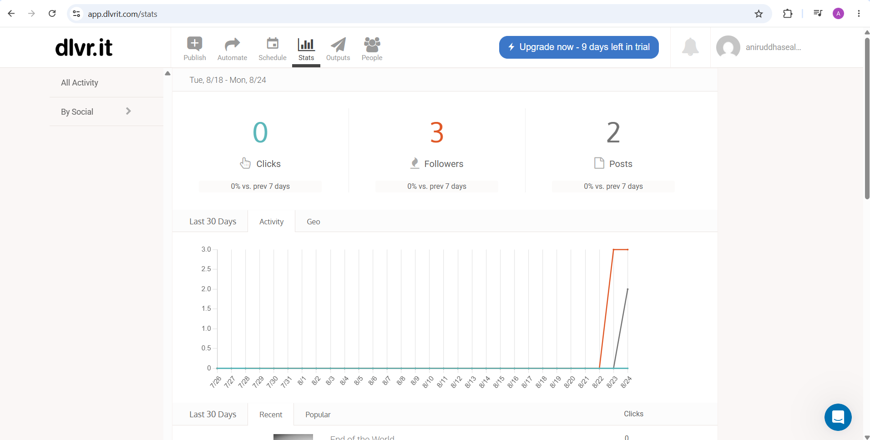Screen dimensions: 870x440
Task: Go to the Automate section icon
Action: point(232,44)
